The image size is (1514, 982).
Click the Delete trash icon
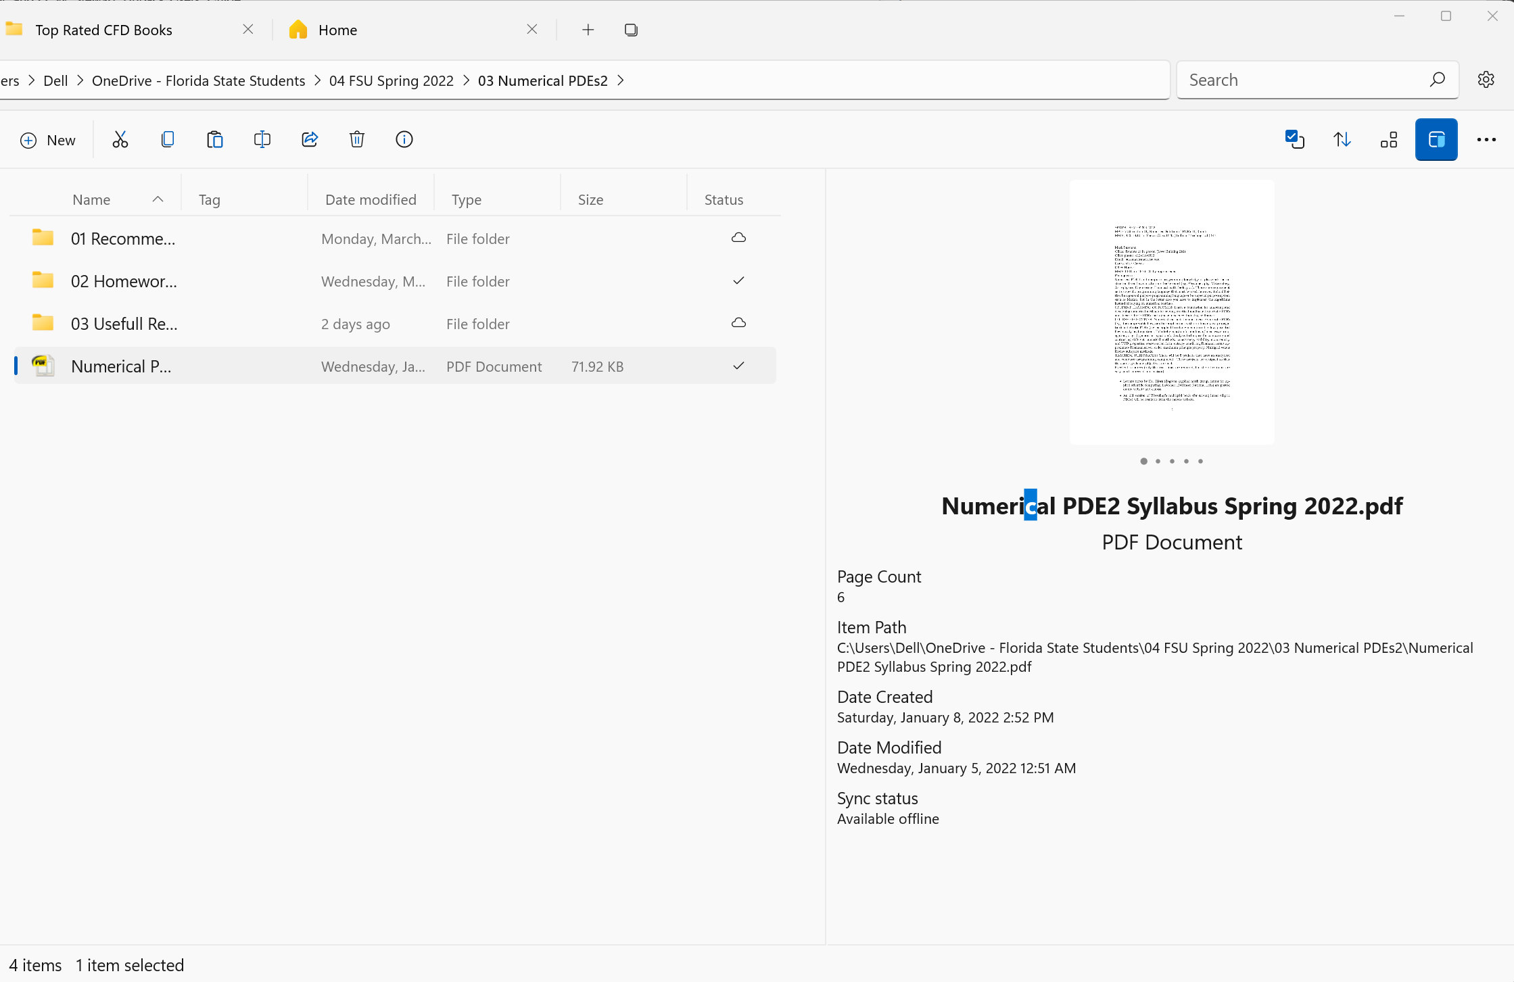click(x=357, y=140)
